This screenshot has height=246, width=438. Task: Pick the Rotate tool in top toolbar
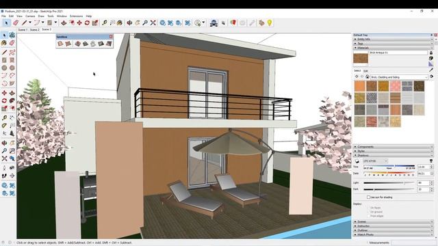click(87, 23)
